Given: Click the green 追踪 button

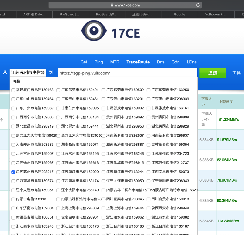Looking at the screenshot, I should click(x=212, y=73).
